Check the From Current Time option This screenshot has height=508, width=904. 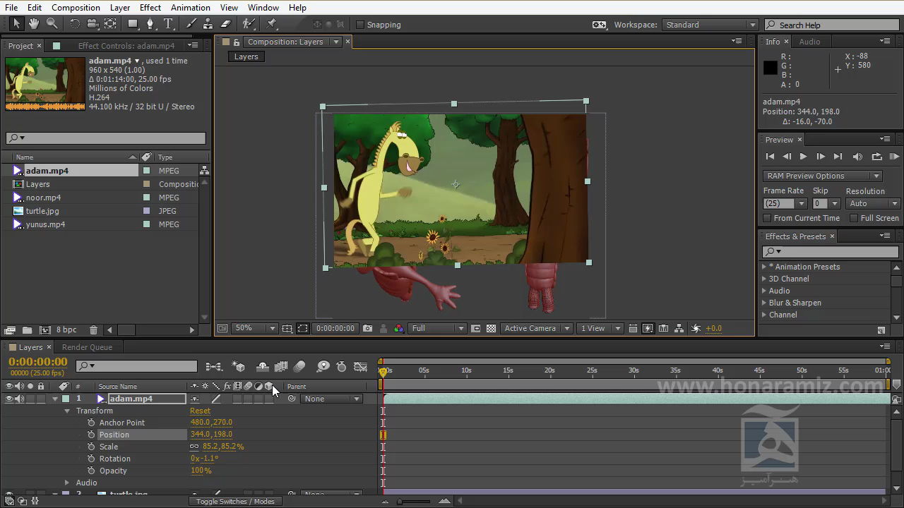pos(768,219)
